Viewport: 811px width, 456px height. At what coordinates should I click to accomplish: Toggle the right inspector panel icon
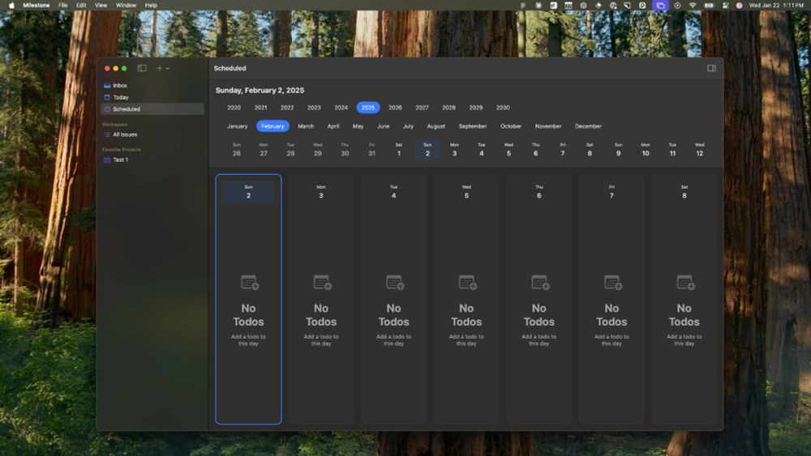712,68
